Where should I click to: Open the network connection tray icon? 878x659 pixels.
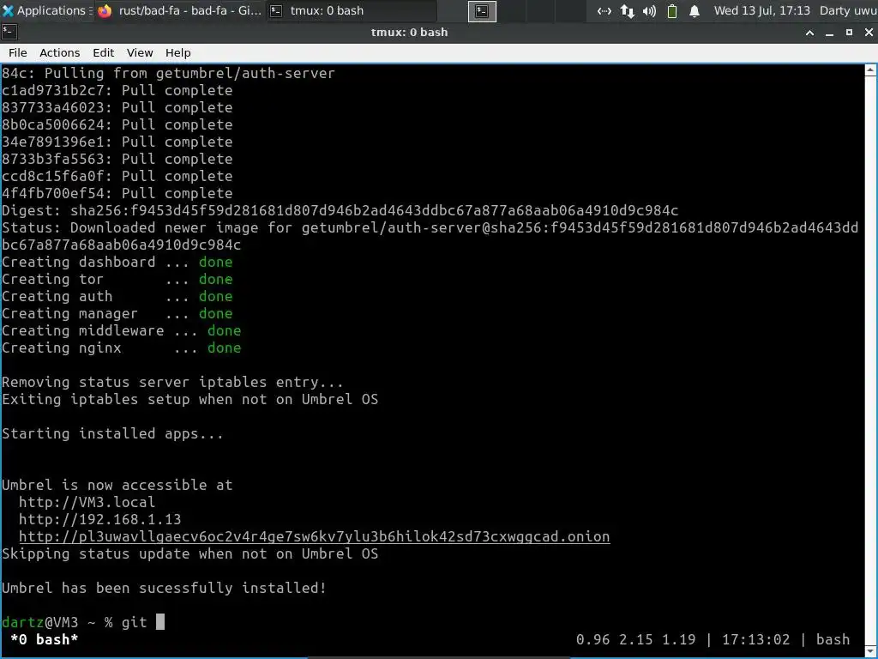604,11
